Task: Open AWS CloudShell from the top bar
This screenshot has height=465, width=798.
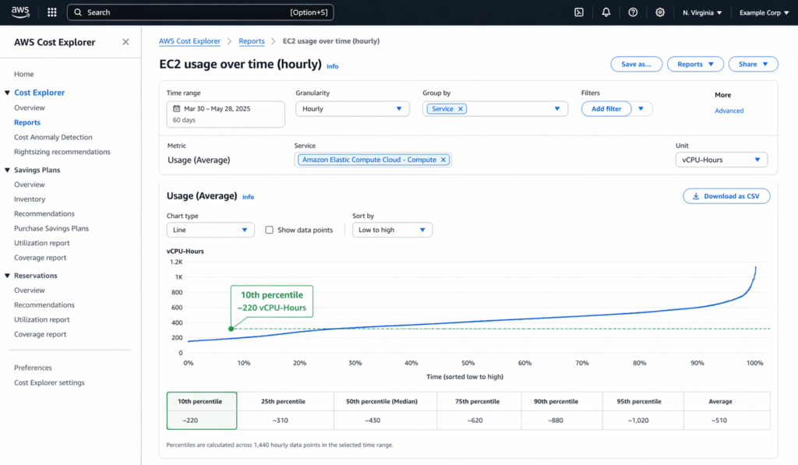Action: coord(578,12)
